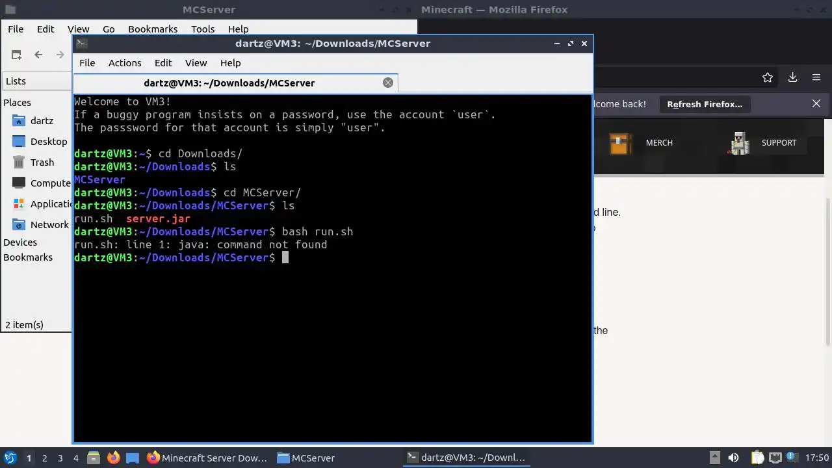Open the File menu in the terminal window
This screenshot has width=832, height=468.
click(87, 63)
